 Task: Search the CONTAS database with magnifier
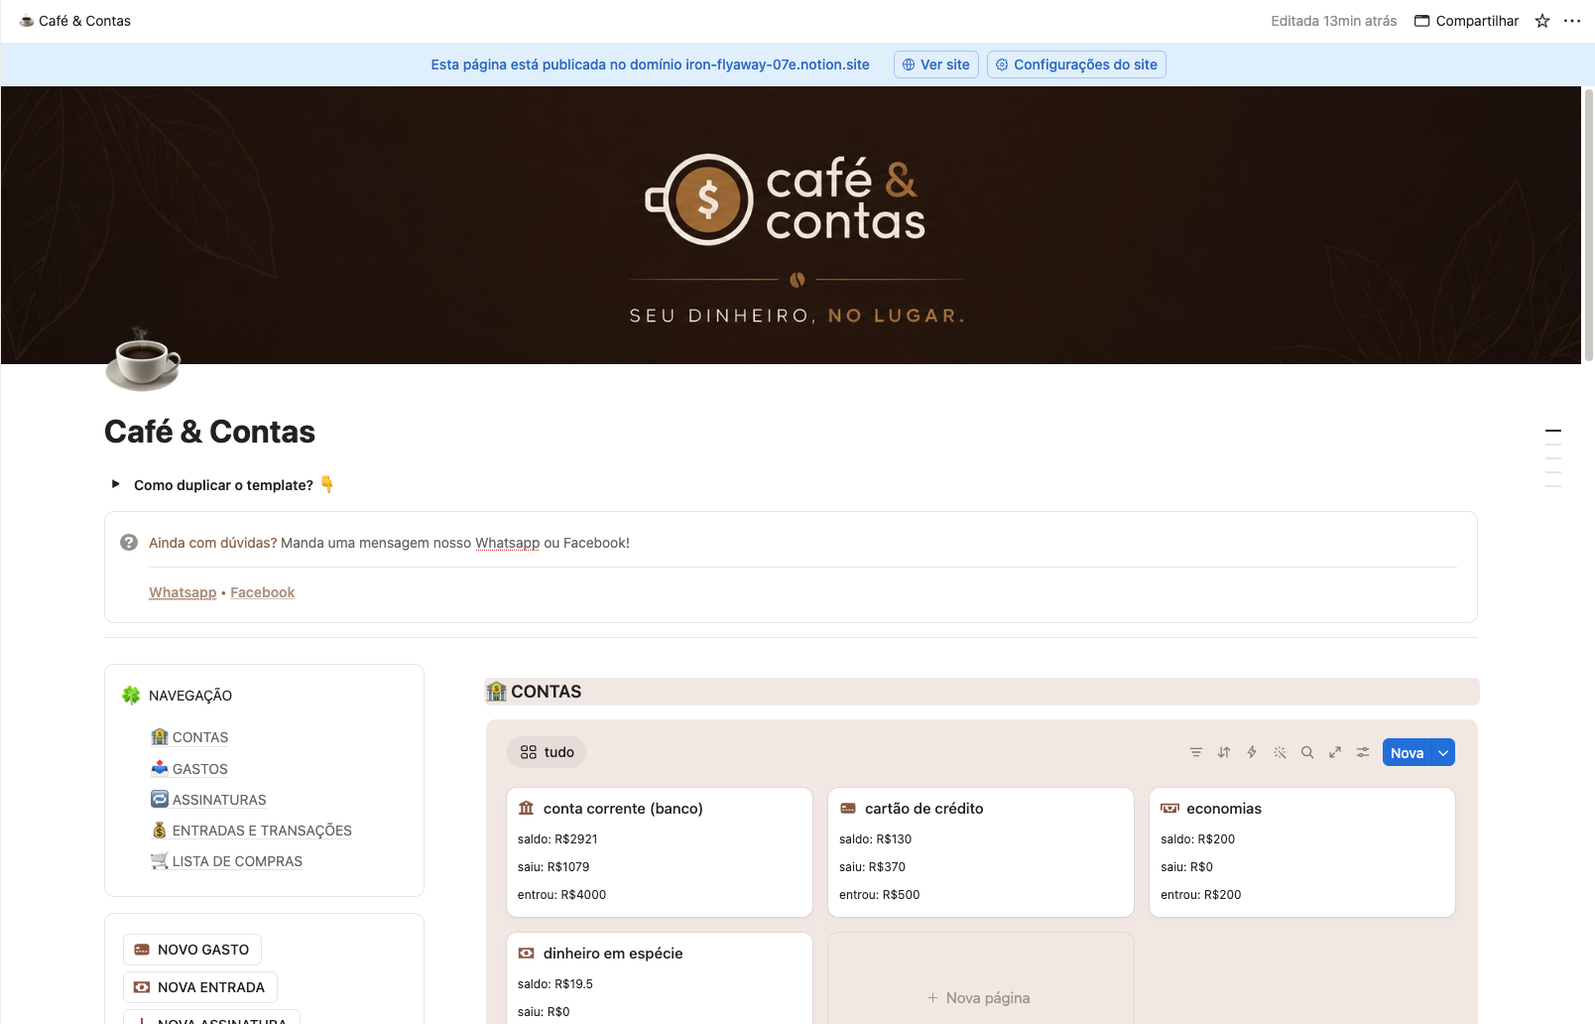pyautogui.click(x=1307, y=752)
